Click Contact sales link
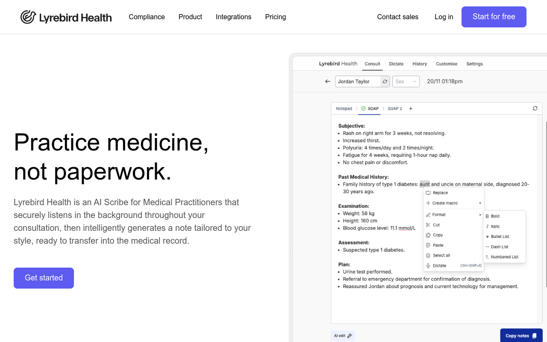 [x=397, y=17]
